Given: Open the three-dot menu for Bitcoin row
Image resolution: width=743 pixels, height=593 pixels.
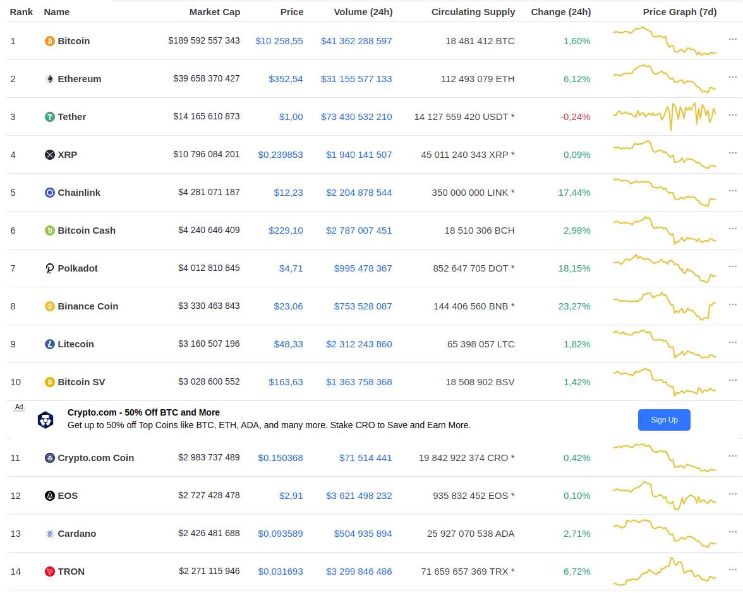Looking at the screenshot, I should [733, 39].
